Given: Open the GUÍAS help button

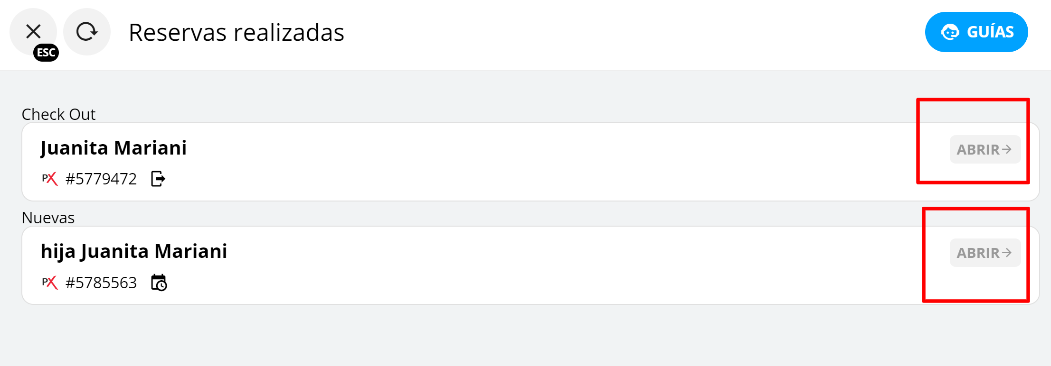Looking at the screenshot, I should point(976,32).
